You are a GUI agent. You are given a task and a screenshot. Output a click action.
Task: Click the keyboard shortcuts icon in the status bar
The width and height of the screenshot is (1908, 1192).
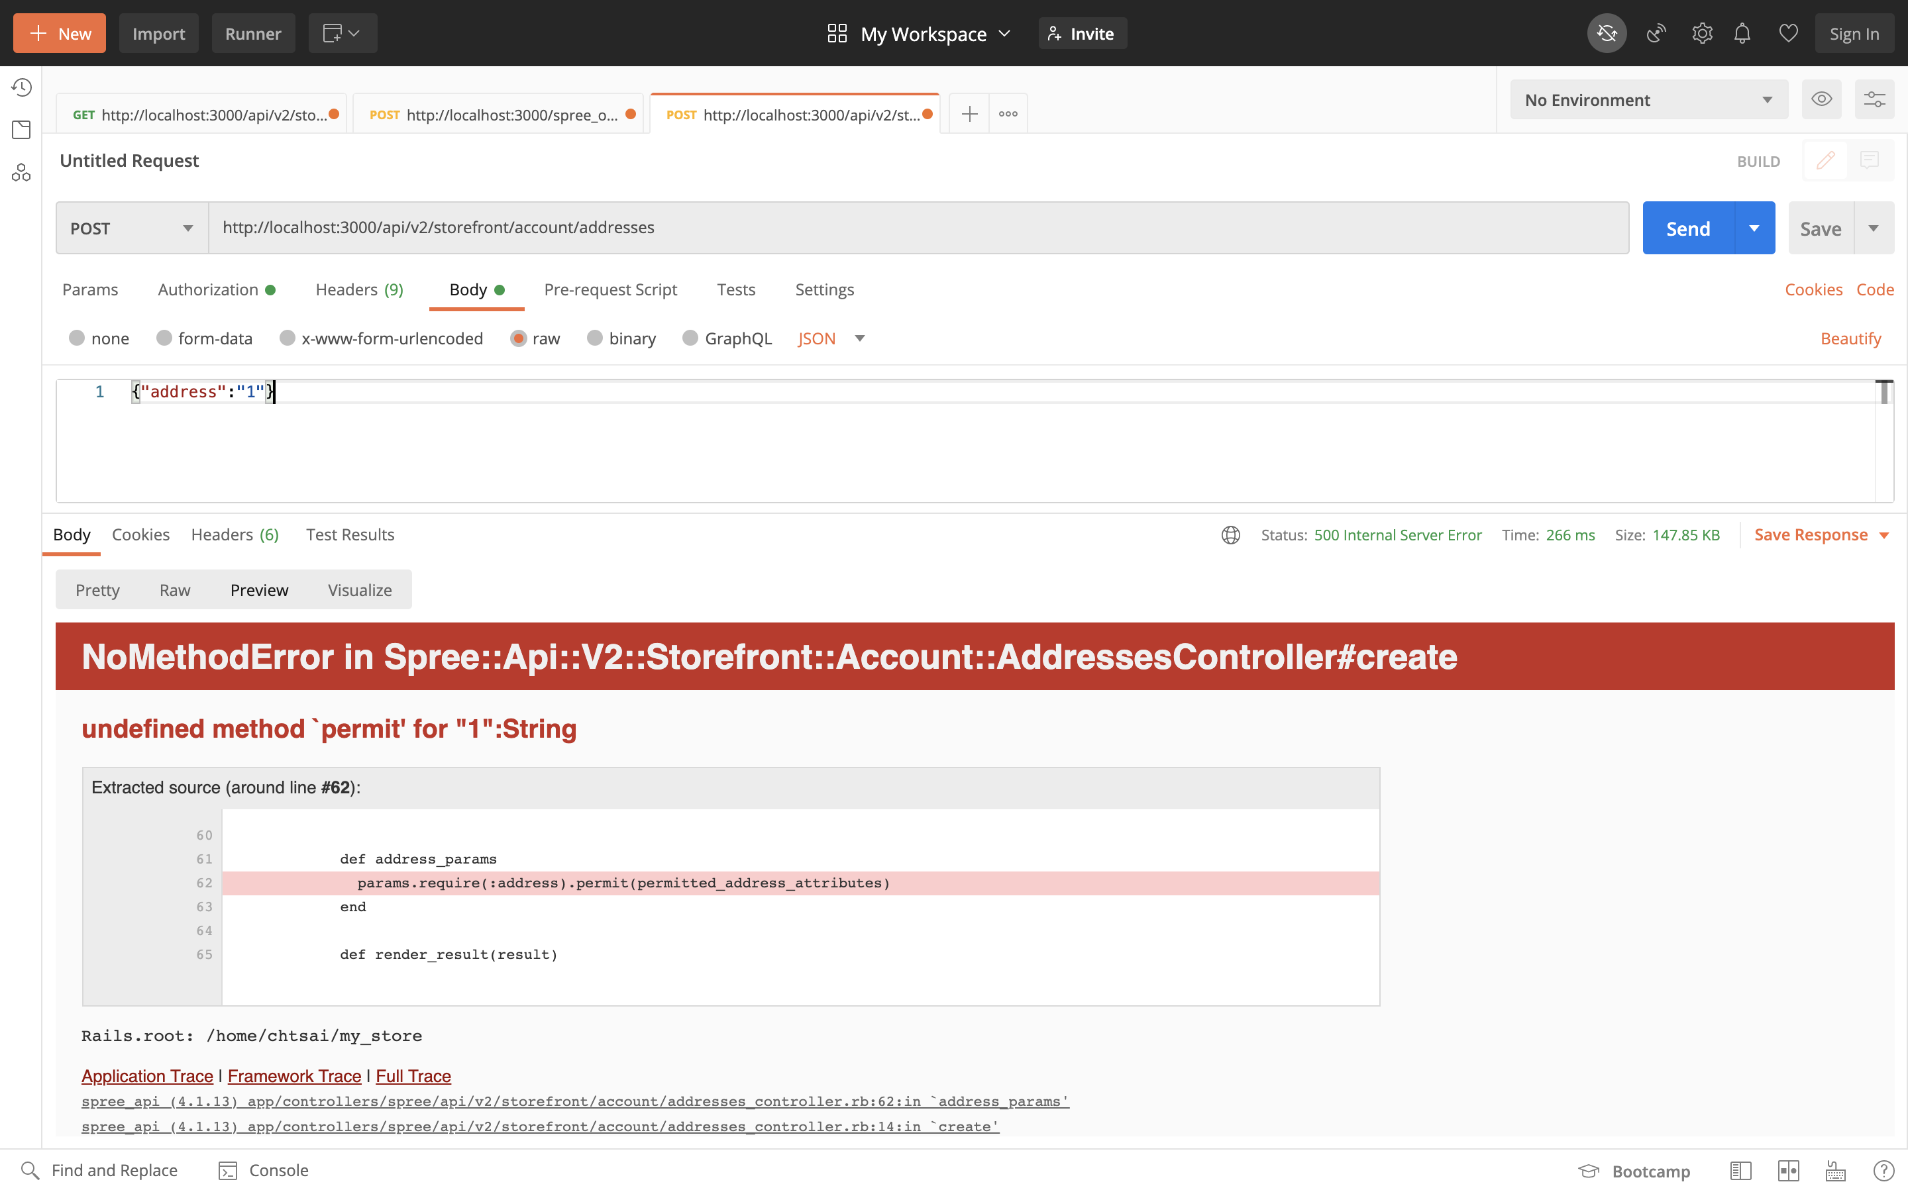click(1836, 1171)
